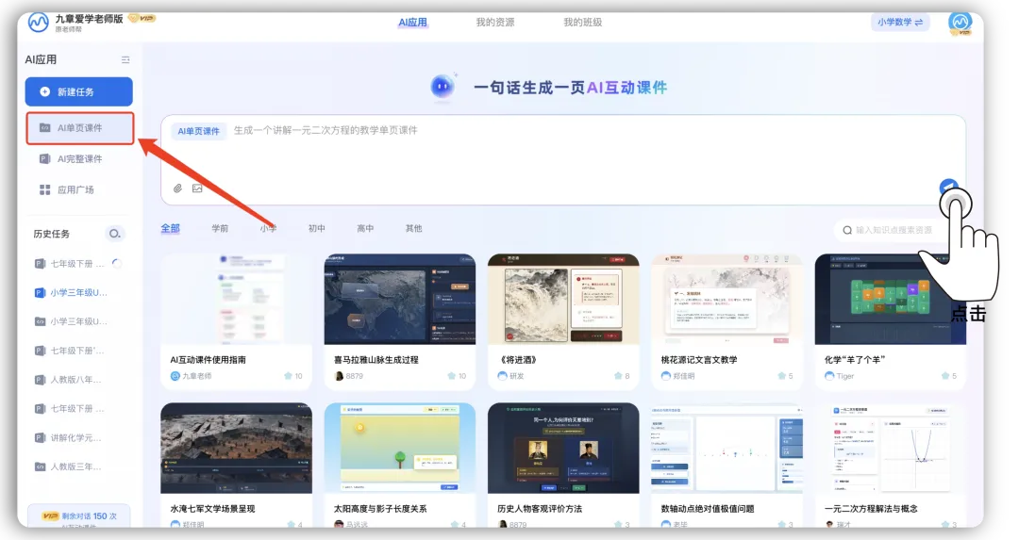The height and width of the screenshot is (540, 1019).
Task: Click the 新建任务 button
Action: (x=78, y=91)
